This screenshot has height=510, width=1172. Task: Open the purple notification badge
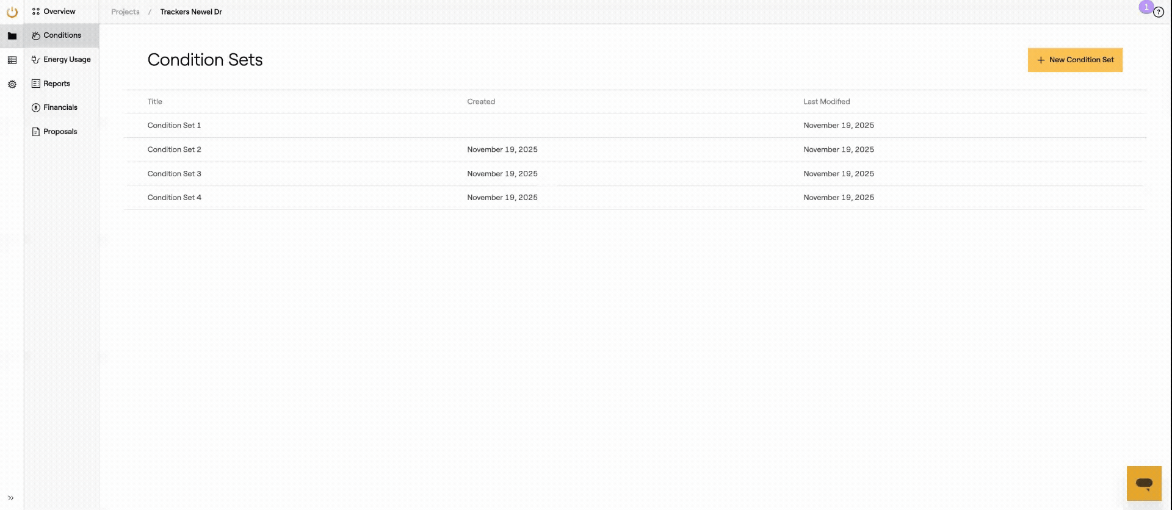1146,7
